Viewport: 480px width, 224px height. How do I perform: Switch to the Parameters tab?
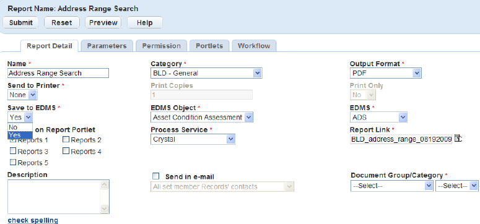(x=107, y=46)
